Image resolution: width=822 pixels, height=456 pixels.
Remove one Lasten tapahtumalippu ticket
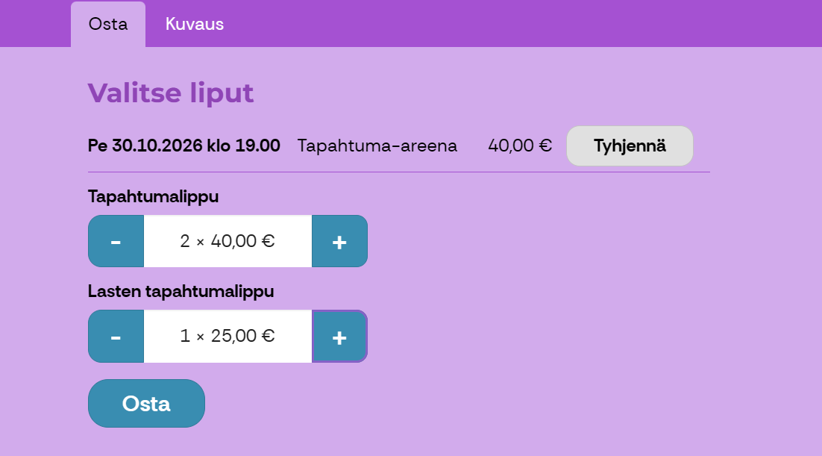(x=116, y=336)
